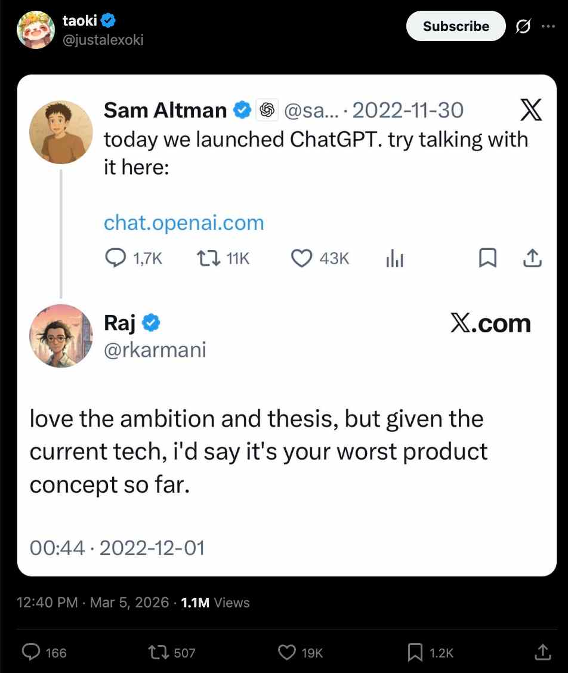Click taoki's blue verified badge
The width and height of the screenshot is (568, 673).
108,21
